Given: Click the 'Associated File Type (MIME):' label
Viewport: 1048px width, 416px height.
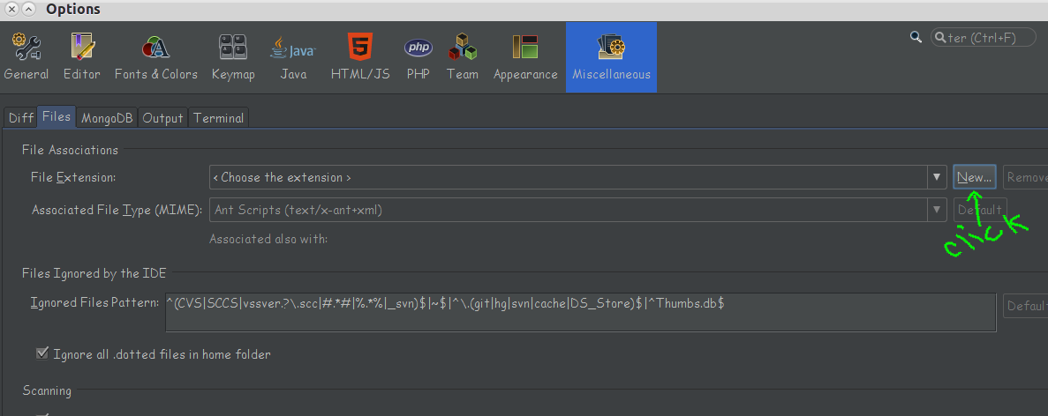Looking at the screenshot, I should [x=117, y=210].
